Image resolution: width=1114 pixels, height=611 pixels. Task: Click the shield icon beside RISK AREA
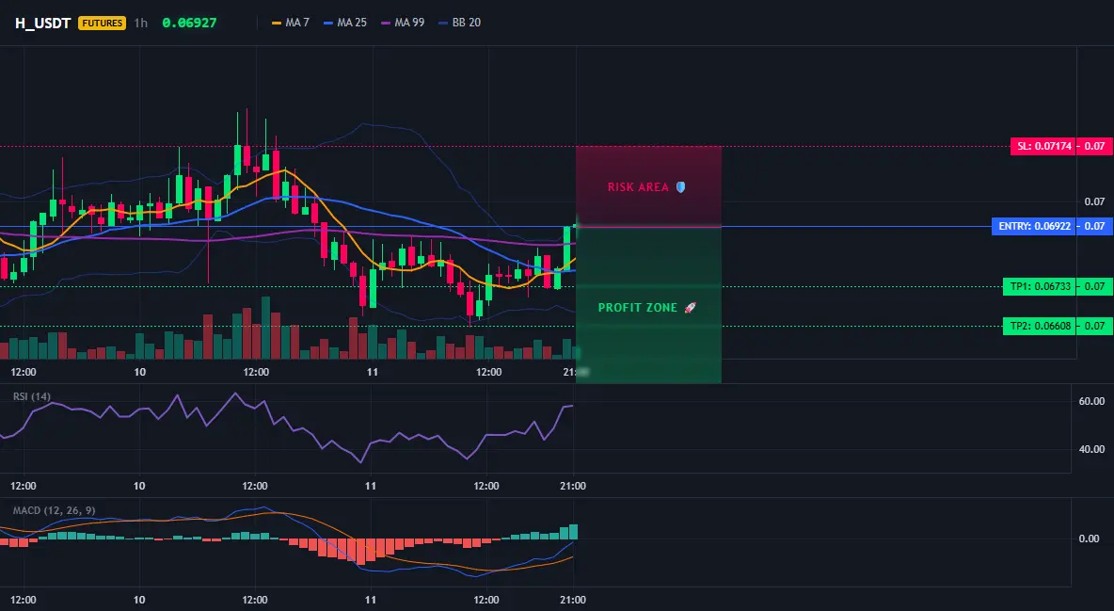point(680,187)
